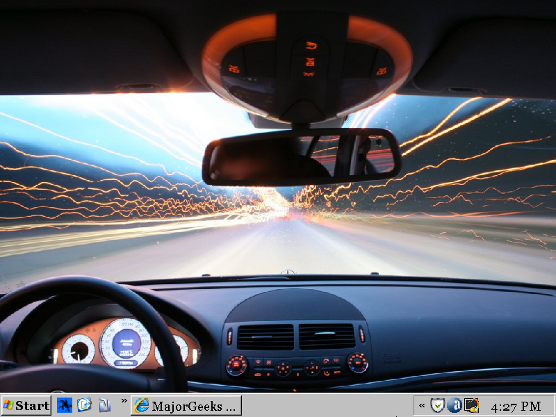The image size is (556, 417).
Task: Open the second quick launch icon with blue page
Action: click(84, 405)
